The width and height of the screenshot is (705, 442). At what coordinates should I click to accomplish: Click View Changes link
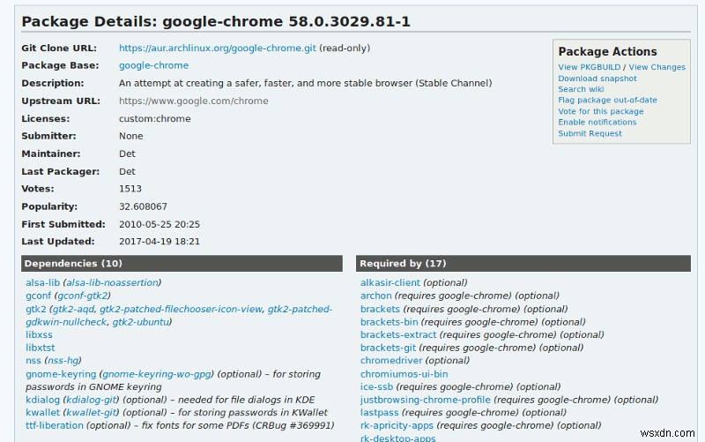657,67
